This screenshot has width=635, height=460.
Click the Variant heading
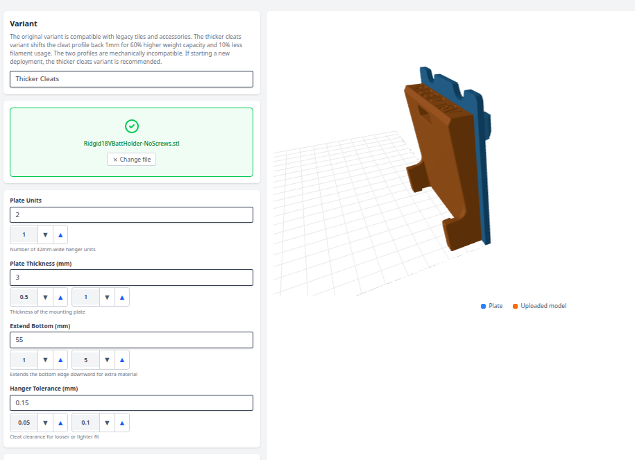coord(24,24)
